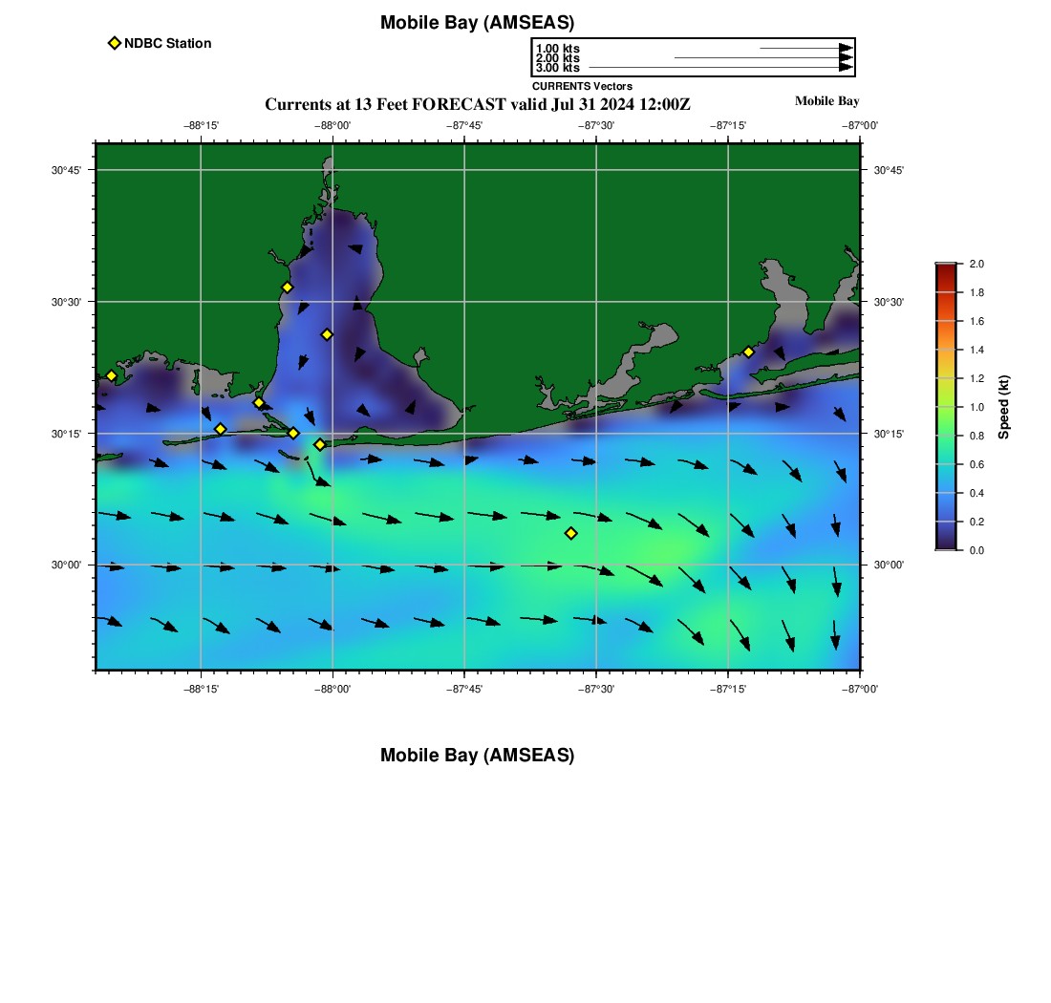Click the 3.00 kts arrowhead in vector legend

845,68
